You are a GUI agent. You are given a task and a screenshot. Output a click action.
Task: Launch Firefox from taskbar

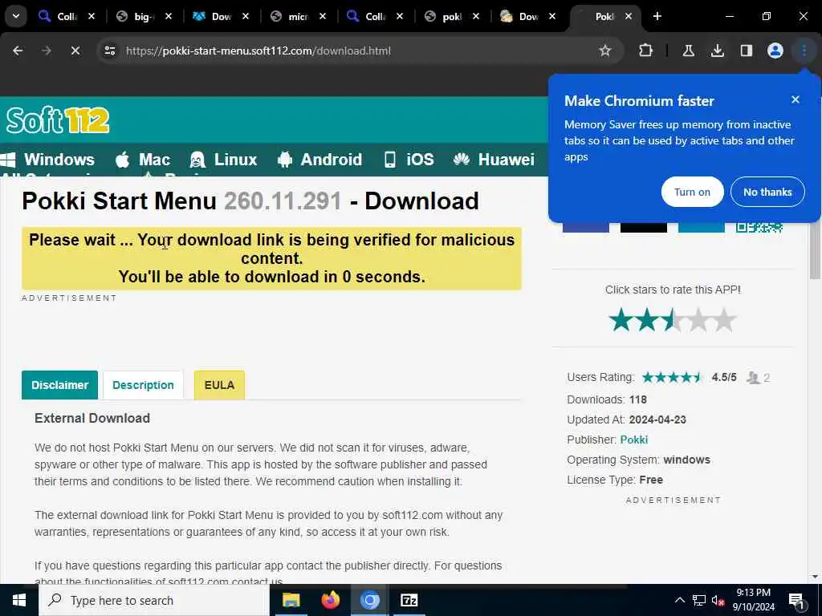tap(330, 600)
